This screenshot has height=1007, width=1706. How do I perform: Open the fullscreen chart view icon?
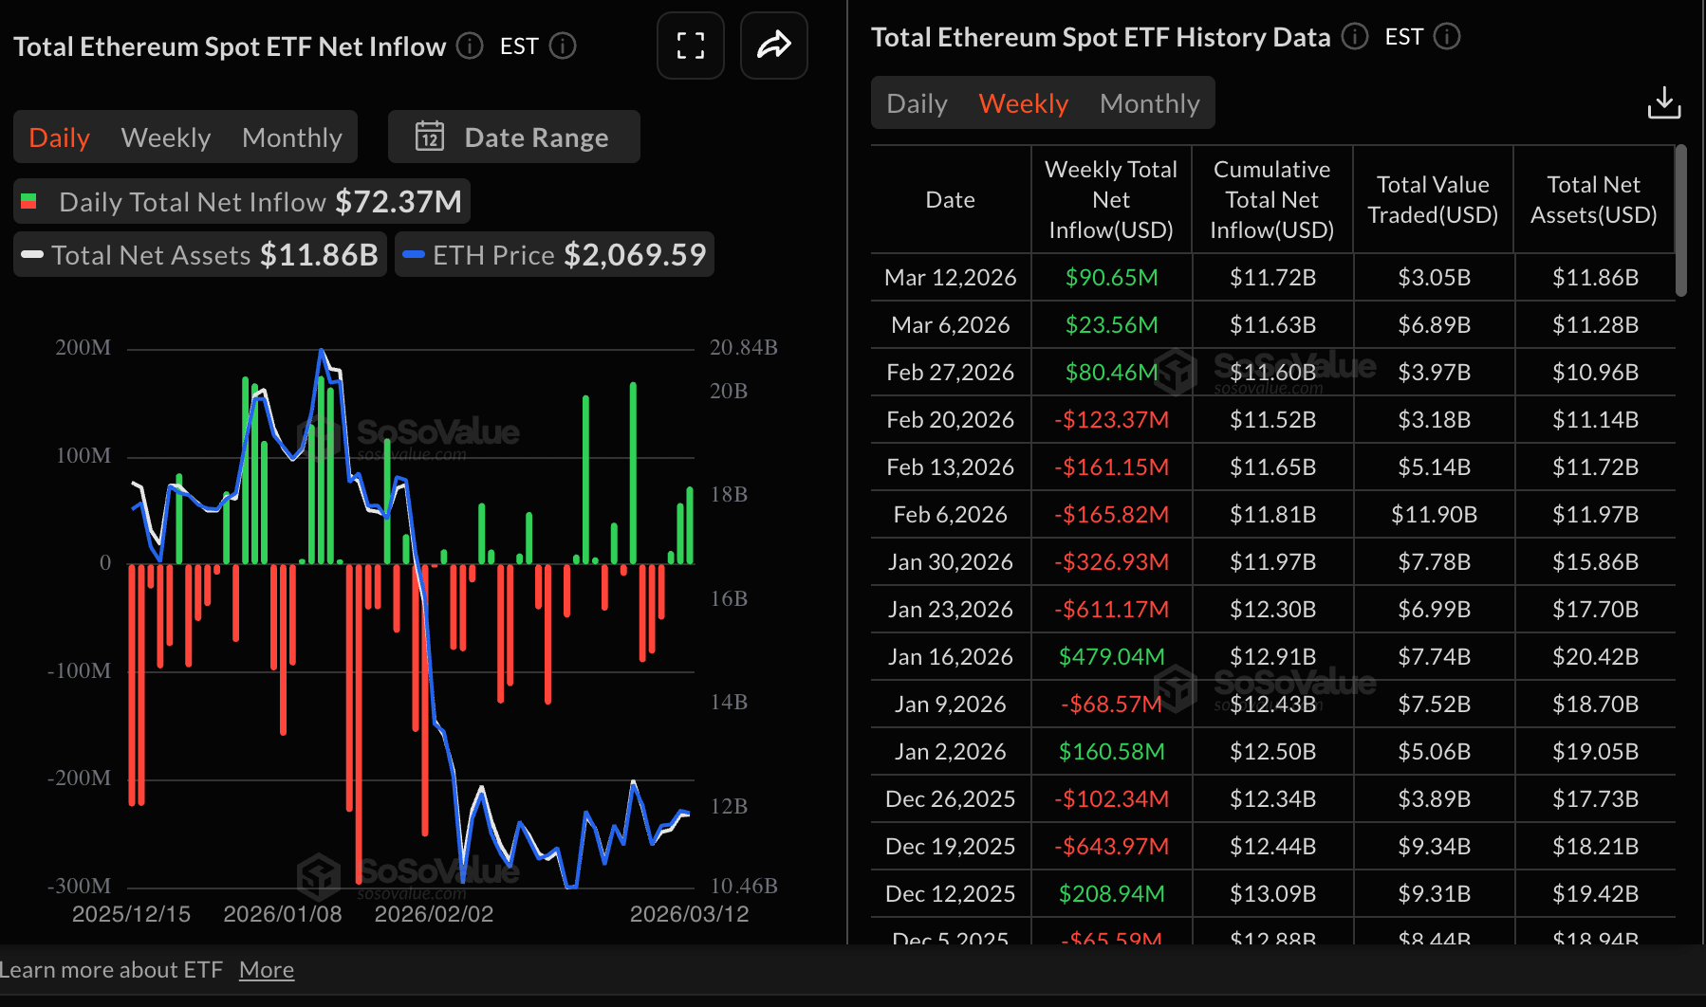tap(691, 46)
